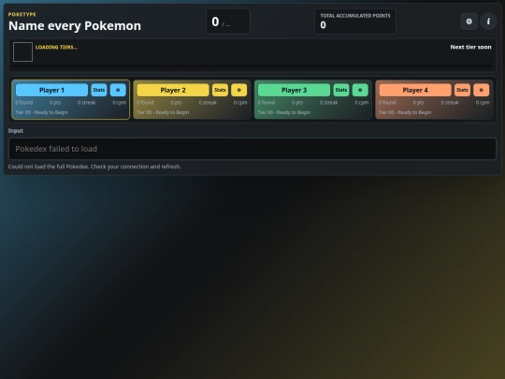
Task: Open Player 3 gear settings
Action: [360, 90]
